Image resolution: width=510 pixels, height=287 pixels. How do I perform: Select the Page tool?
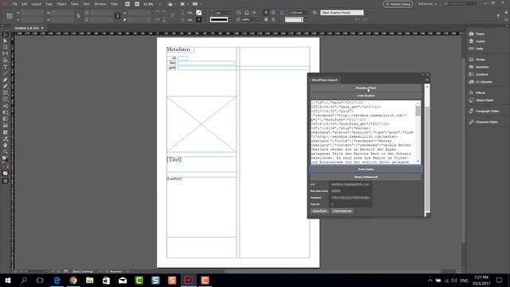pyautogui.click(x=6, y=48)
